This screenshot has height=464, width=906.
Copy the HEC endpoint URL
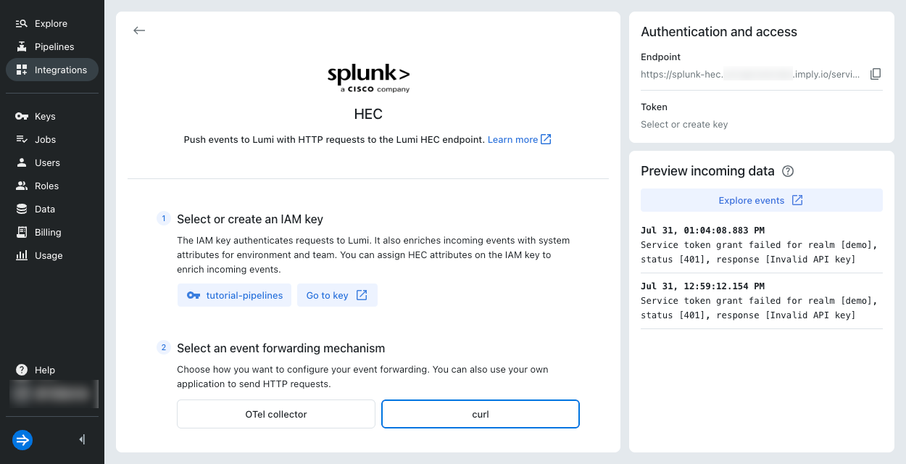pos(876,74)
